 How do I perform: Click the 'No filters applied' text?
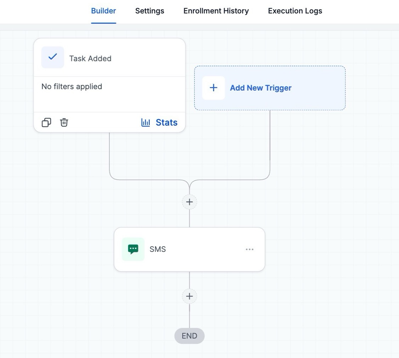click(72, 87)
